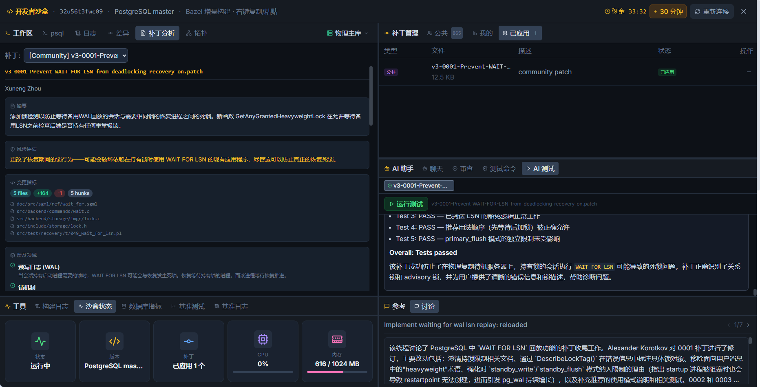Viewport: 760px width, 387px height.
Task: Click the 状态 activity pulse icon
Action: coord(40,341)
